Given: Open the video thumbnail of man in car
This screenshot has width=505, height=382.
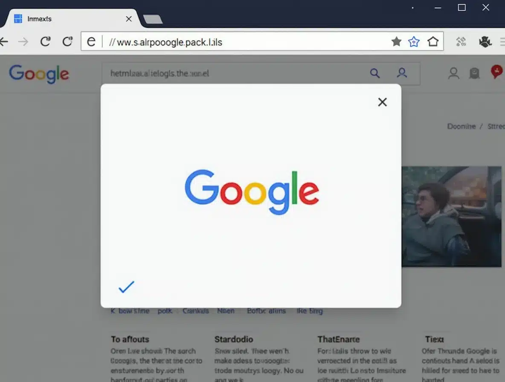Looking at the screenshot, I should [452, 216].
